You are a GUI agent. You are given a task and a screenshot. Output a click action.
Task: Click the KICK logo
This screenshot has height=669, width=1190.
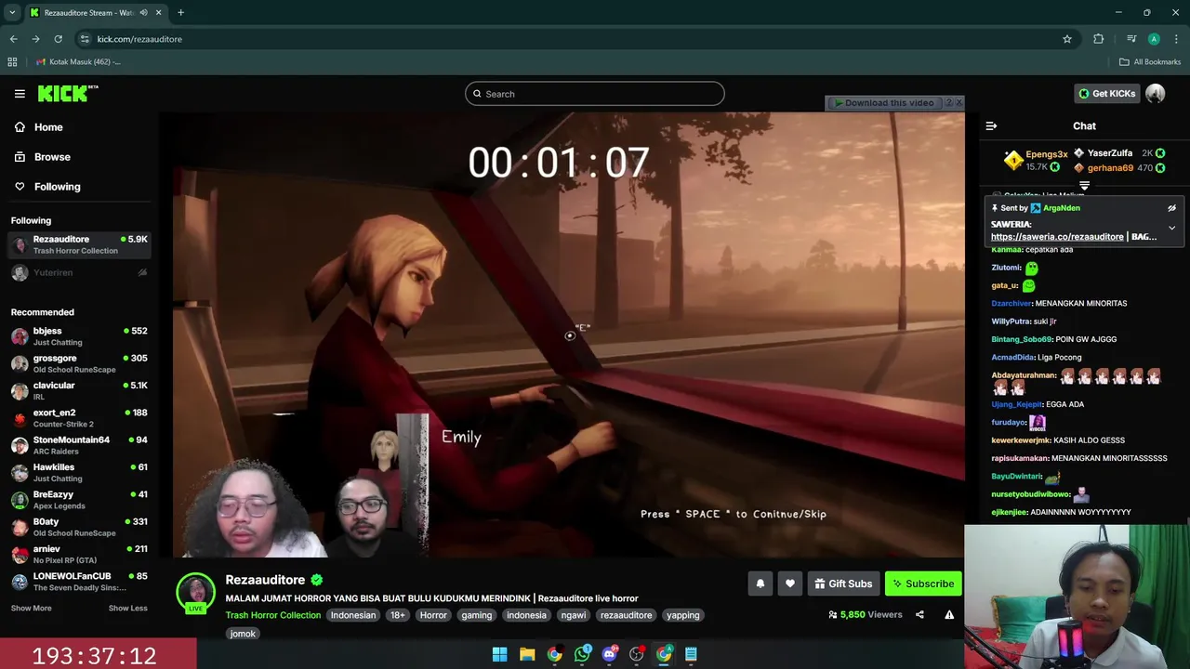tap(68, 94)
